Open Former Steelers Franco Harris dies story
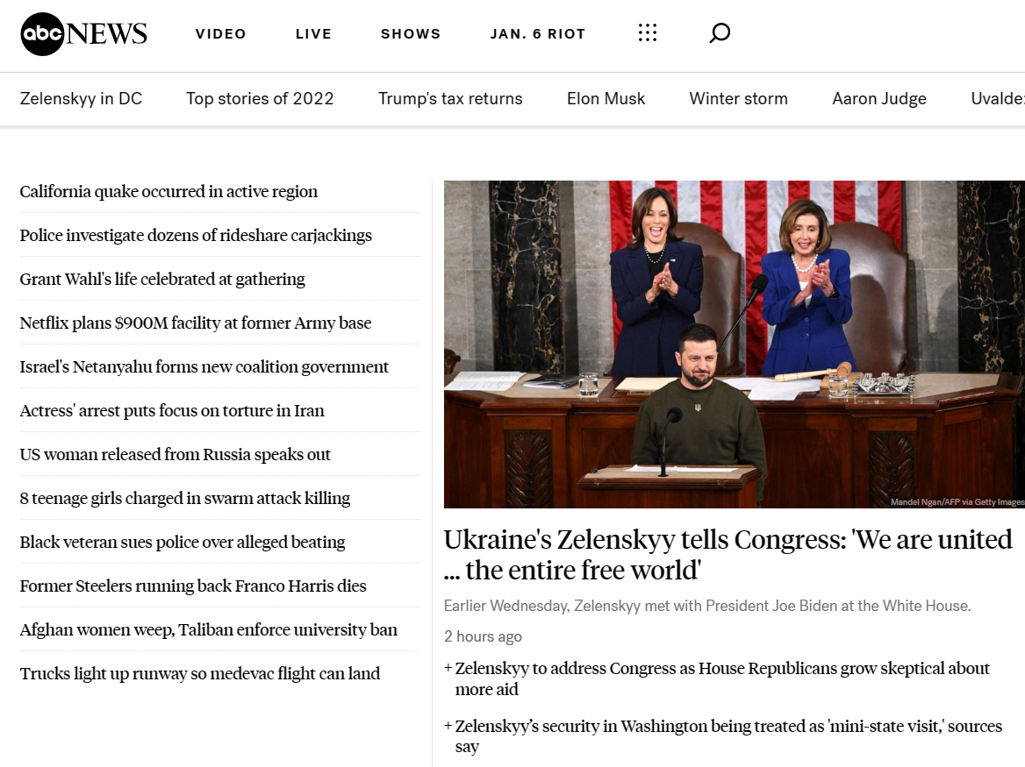This screenshot has height=767, width=1025. 193,586
